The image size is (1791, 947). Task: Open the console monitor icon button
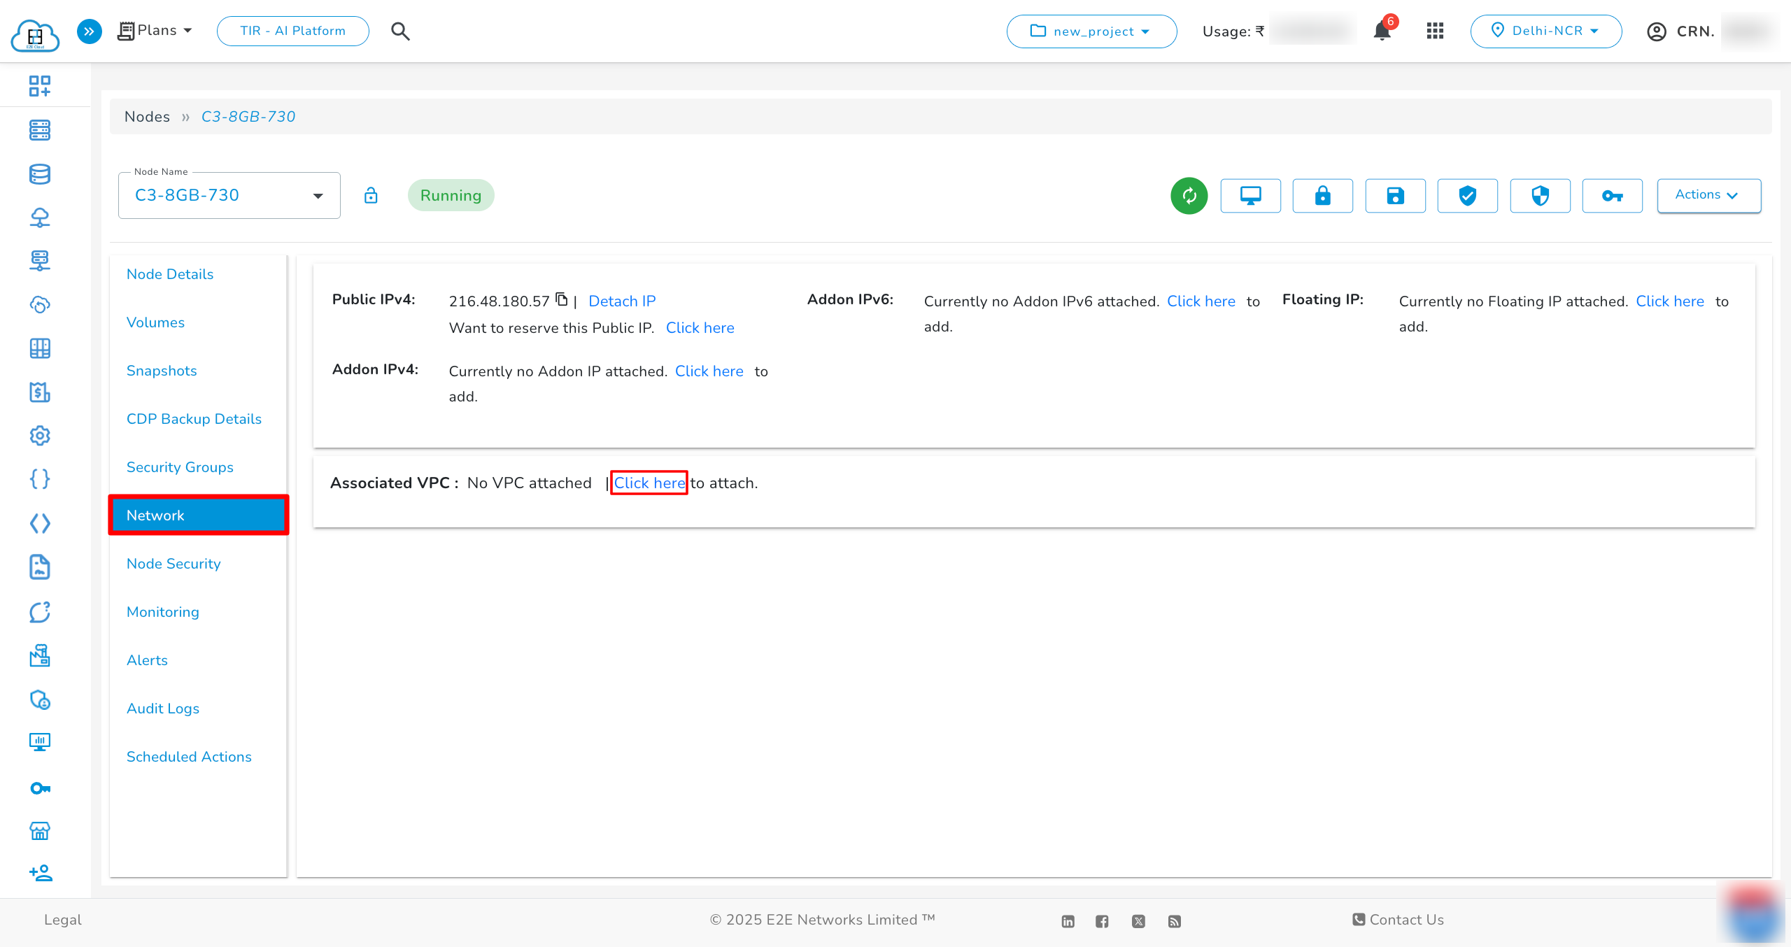tap(1250, 196)
